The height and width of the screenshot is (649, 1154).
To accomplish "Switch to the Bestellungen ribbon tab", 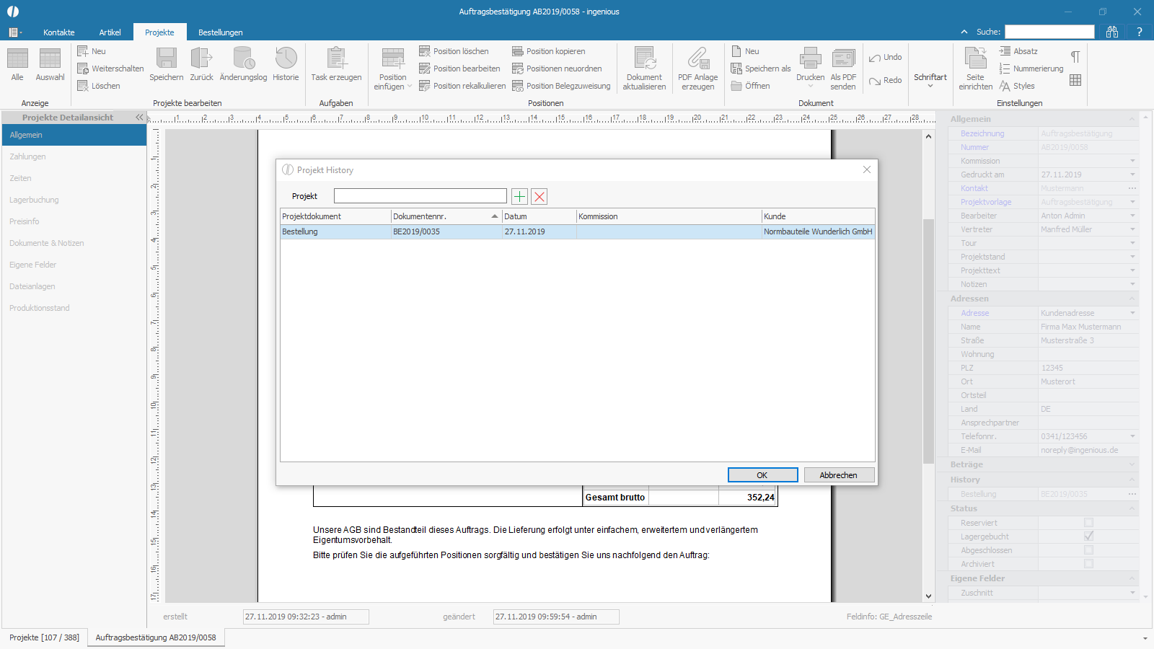I will (220, 32).
